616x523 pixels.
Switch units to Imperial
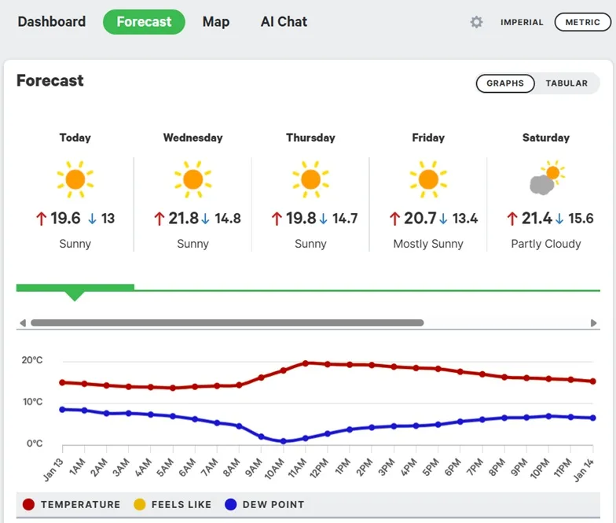(x=522, y=22)
